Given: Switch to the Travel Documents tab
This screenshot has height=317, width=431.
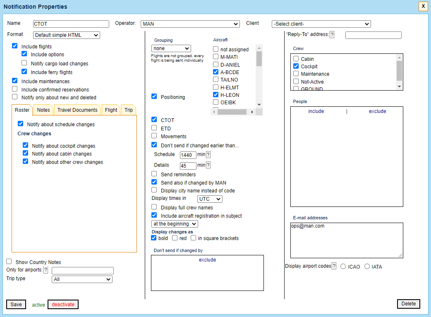Looking at the screenshot, I should [77, 110].
